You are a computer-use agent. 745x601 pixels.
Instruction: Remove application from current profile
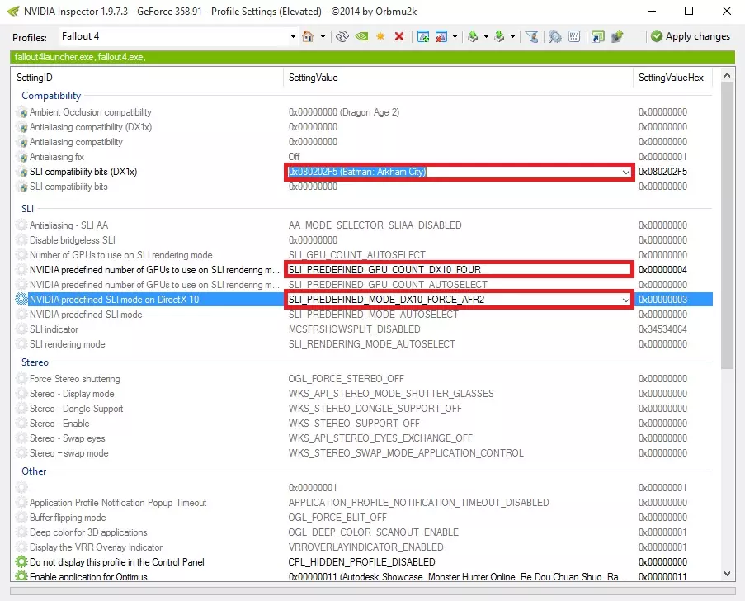[x=441, y=36]
